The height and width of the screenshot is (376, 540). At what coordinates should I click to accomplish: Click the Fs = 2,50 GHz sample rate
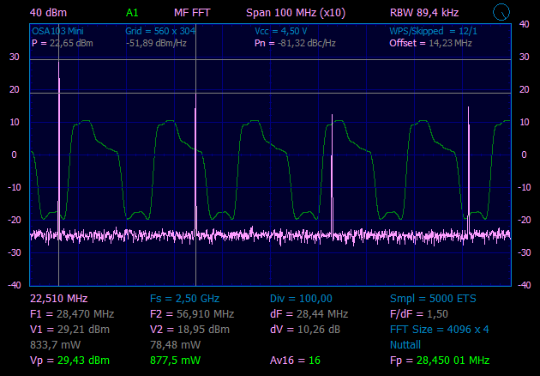click(184, 298)
